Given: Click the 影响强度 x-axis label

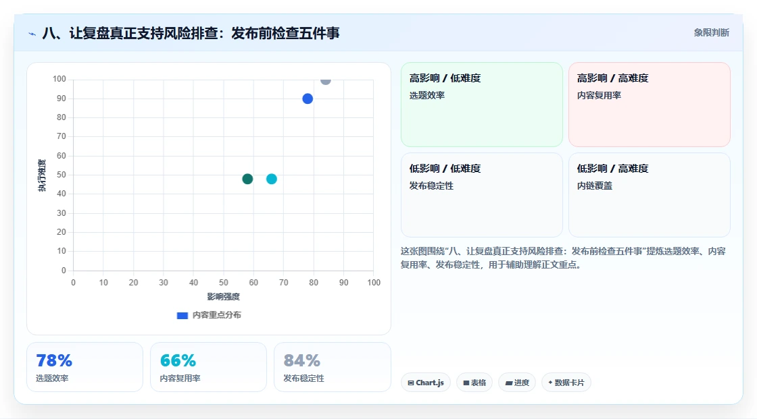Looking at the screenshot, I should click(x=224, y=296).
